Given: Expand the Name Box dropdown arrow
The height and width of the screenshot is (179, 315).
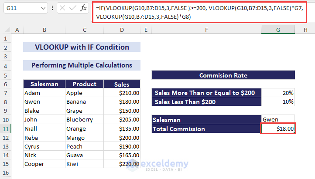Looking at the screenshot, I should coord(42,8).
